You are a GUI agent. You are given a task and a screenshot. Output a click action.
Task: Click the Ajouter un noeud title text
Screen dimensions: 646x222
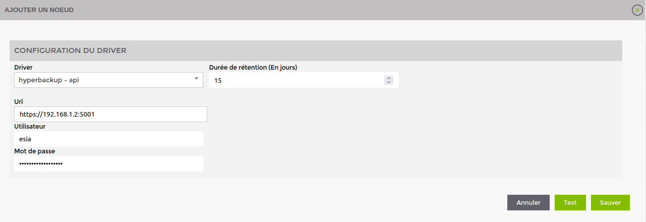tap(39, 10)
